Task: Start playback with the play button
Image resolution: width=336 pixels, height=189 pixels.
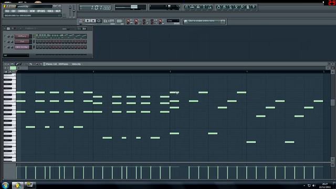Action: tap(88, 21)
